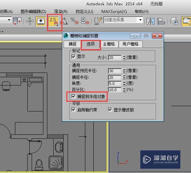Screen dimensions: 191x173
Task: Toggle the Spinner Snap tool
Action: pos(85,21)
